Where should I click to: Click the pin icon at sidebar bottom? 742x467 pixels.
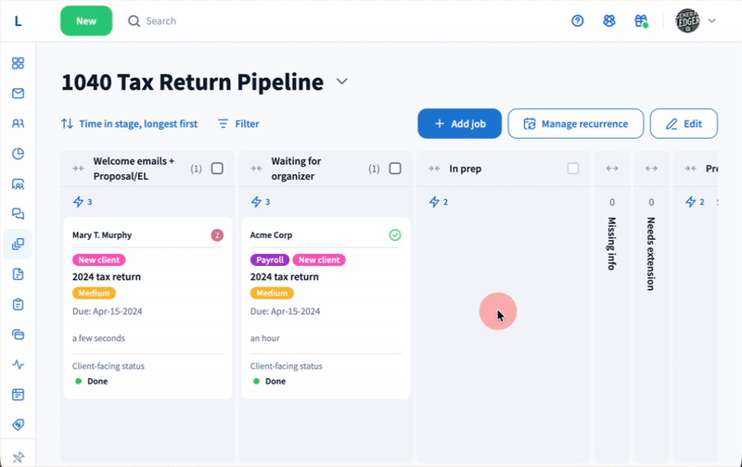pos(18,457)
